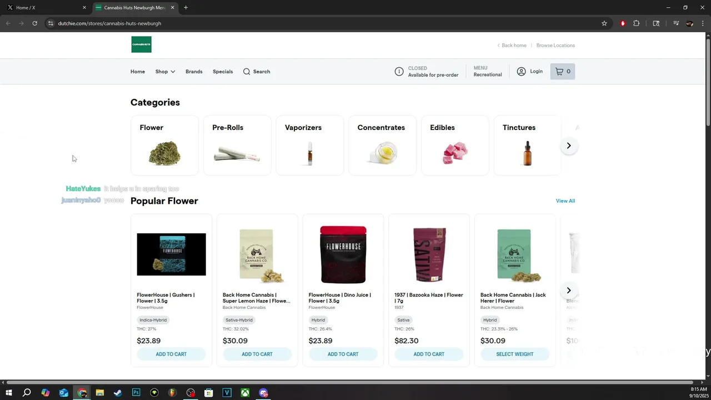Open Windows Start menu

tap(9, 393)
